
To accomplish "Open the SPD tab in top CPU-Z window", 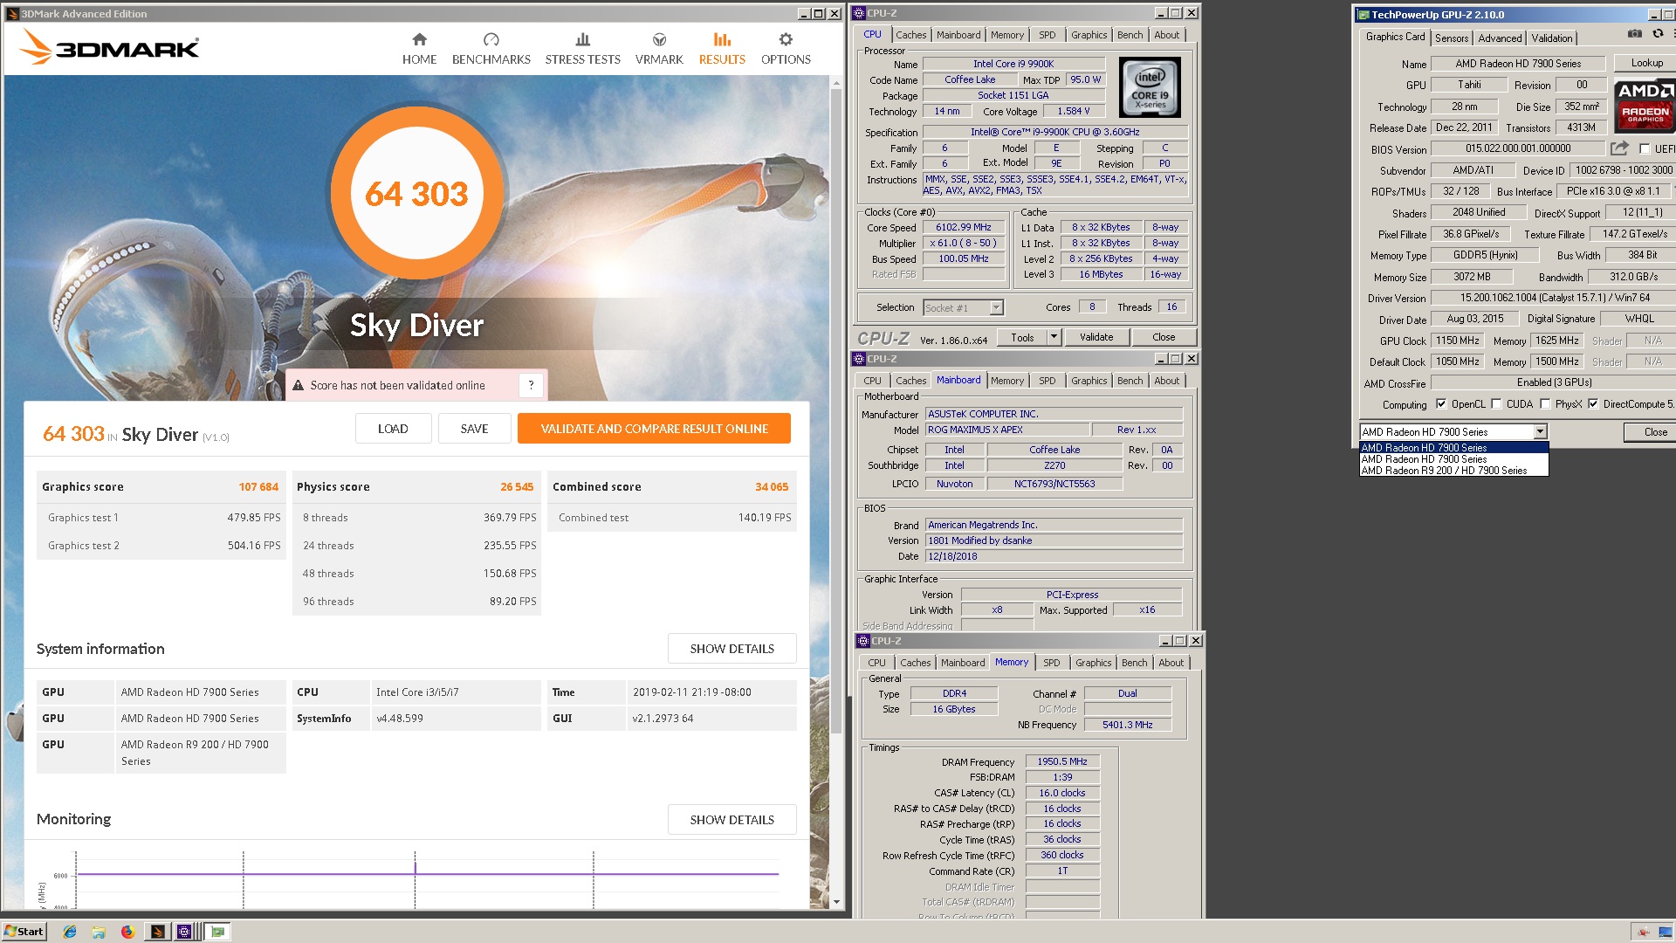I will pos(1047,35).
